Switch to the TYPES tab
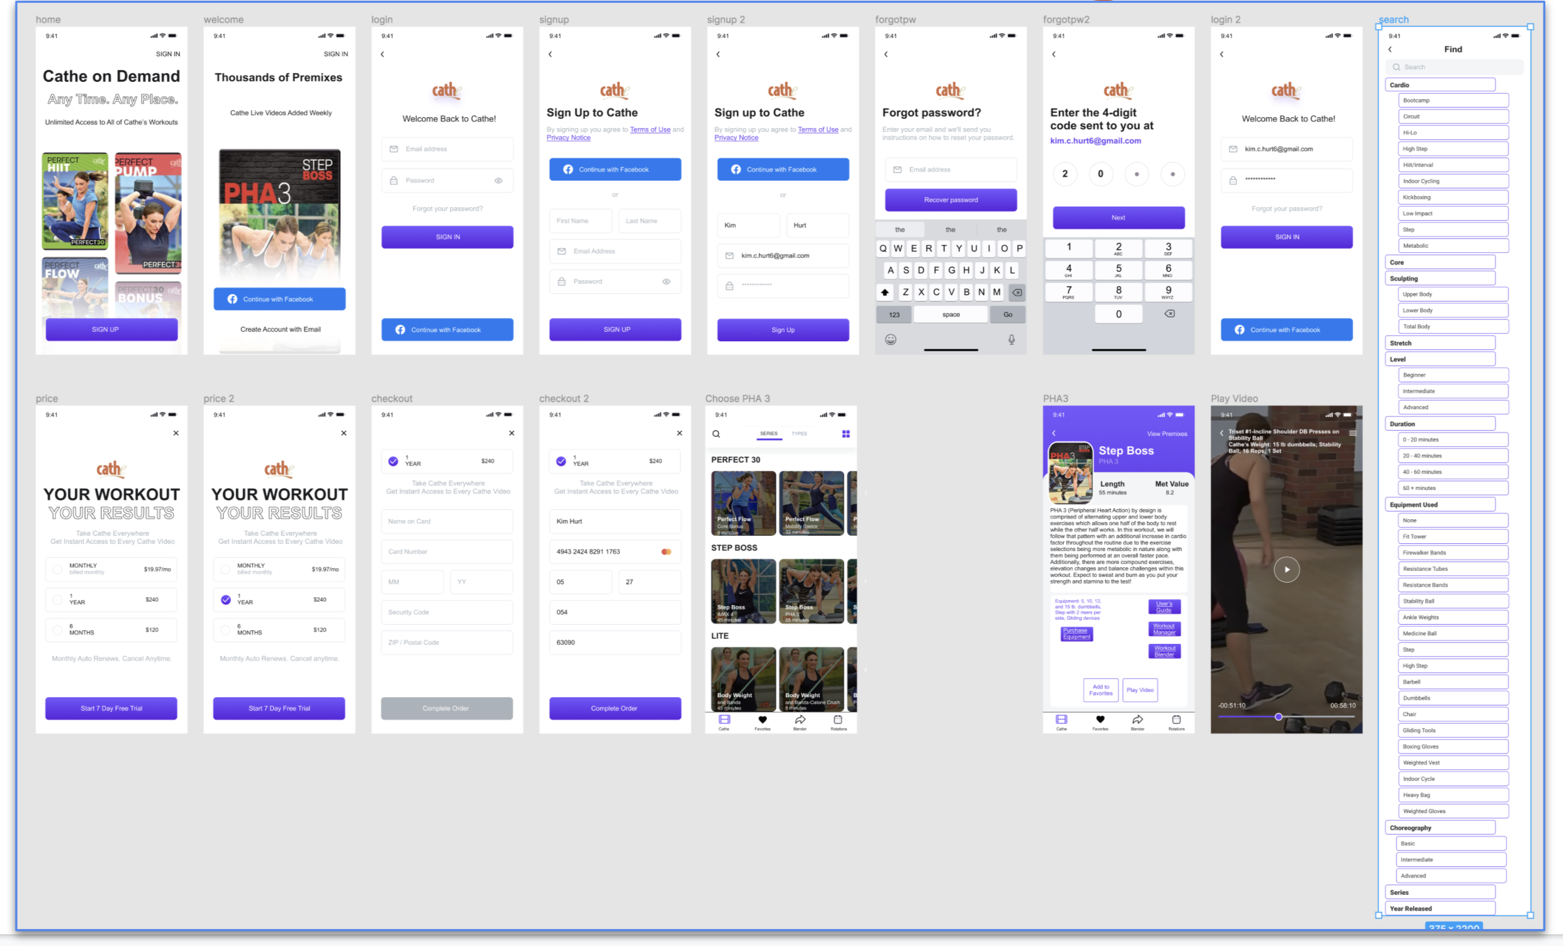Image resolution: width=1563 pixels, height=946 pixels. [799, 434]
